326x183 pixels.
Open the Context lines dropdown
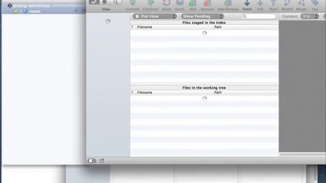pyautogui.click(x=310, y=16)
